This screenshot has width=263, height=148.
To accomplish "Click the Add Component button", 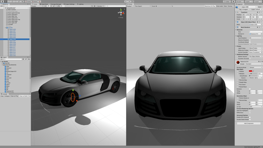I will point(249,123).
